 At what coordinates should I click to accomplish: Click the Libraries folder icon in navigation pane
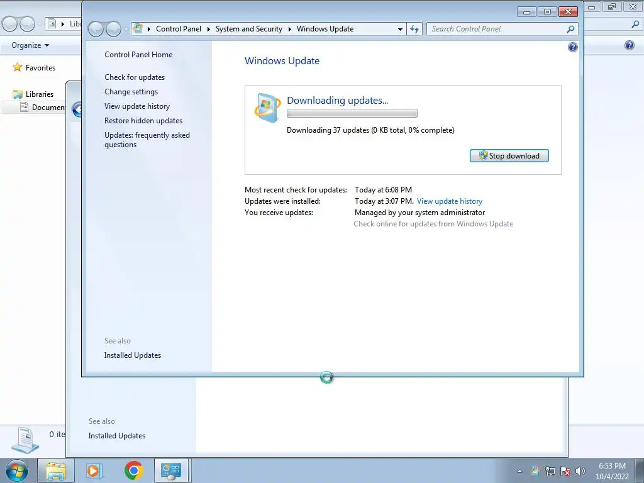17,94
